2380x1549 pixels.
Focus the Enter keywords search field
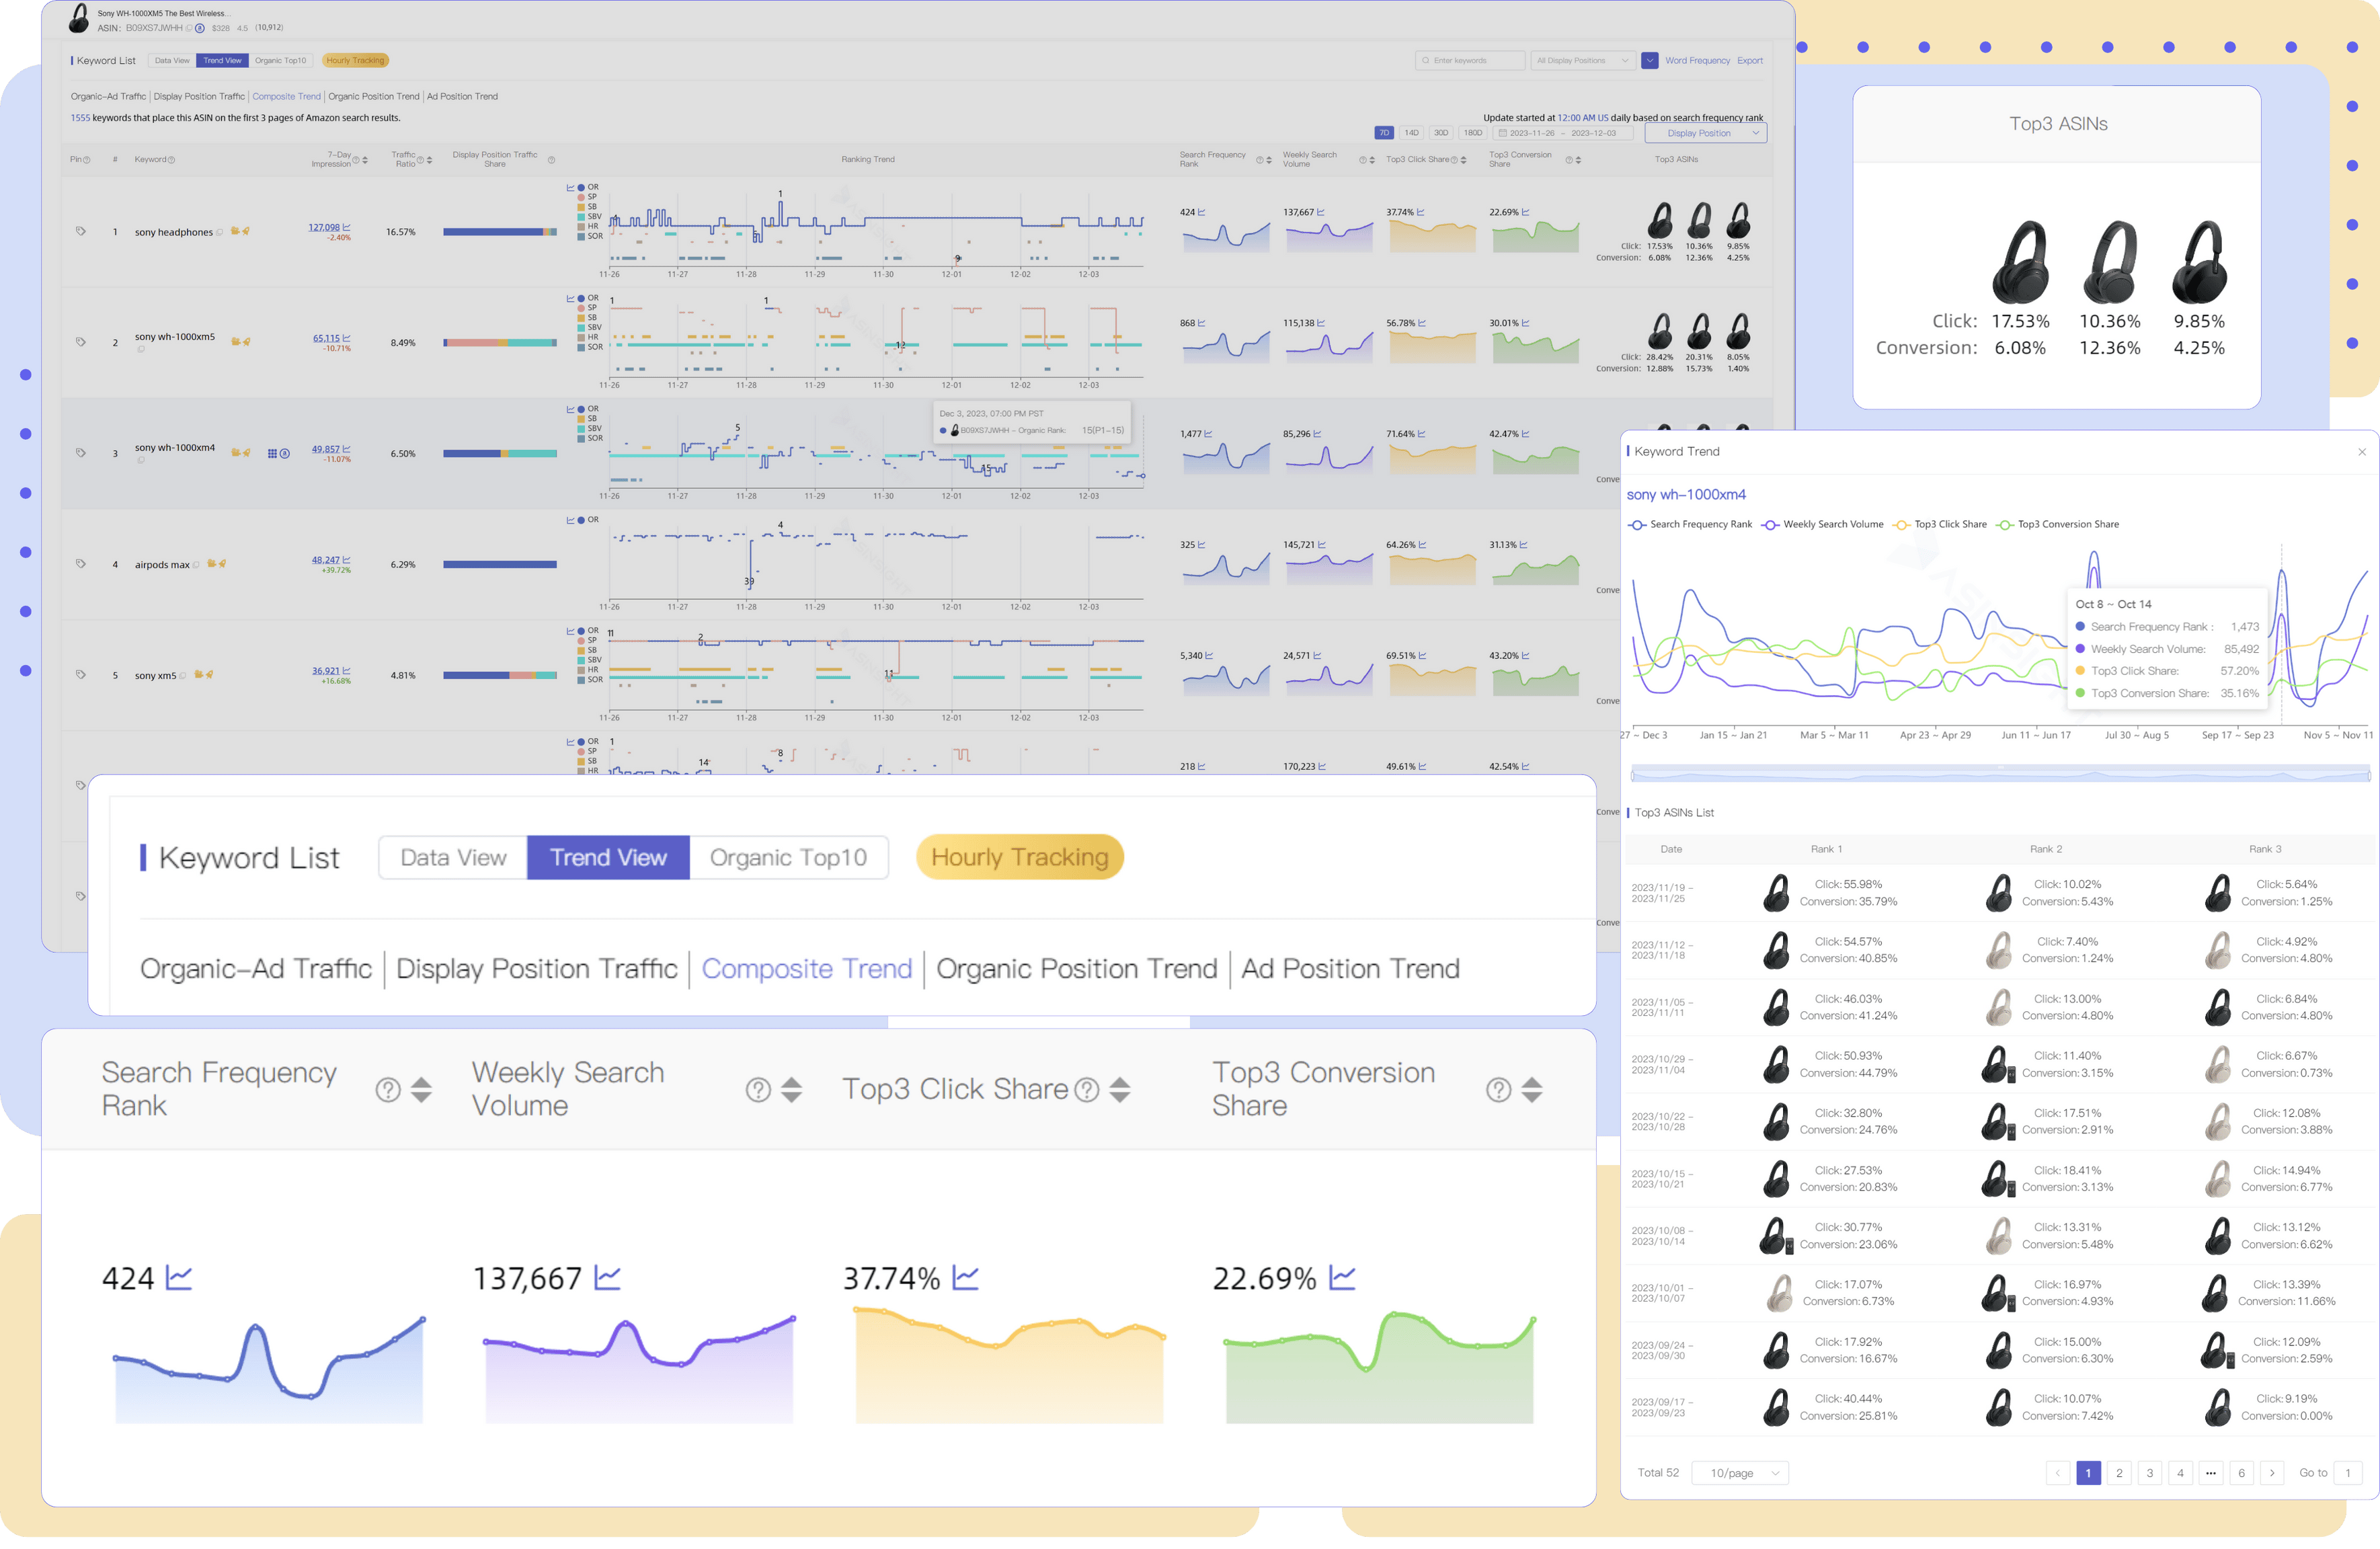click(1470, 60)
